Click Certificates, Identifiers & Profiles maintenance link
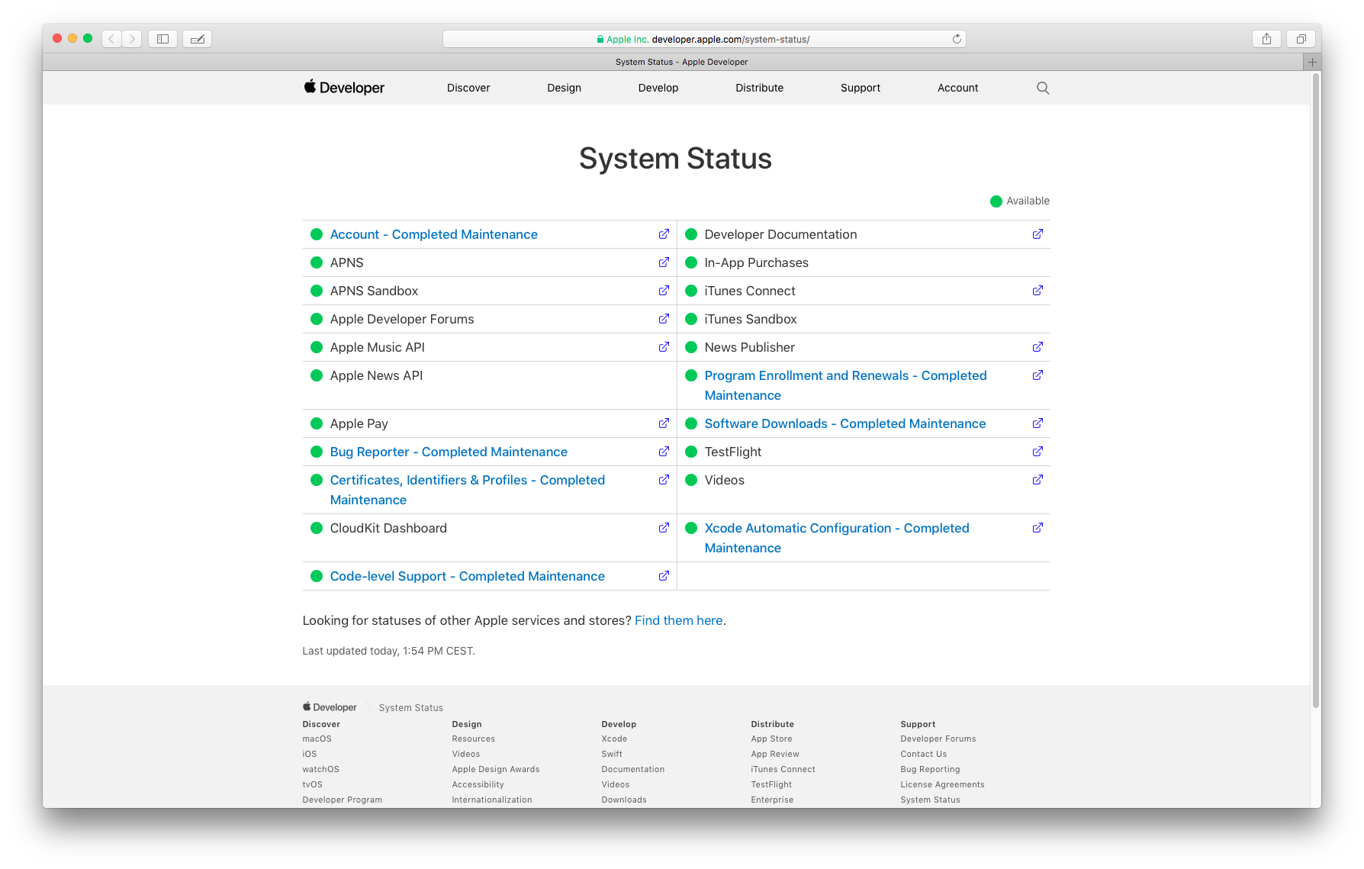 pos(467,490)
